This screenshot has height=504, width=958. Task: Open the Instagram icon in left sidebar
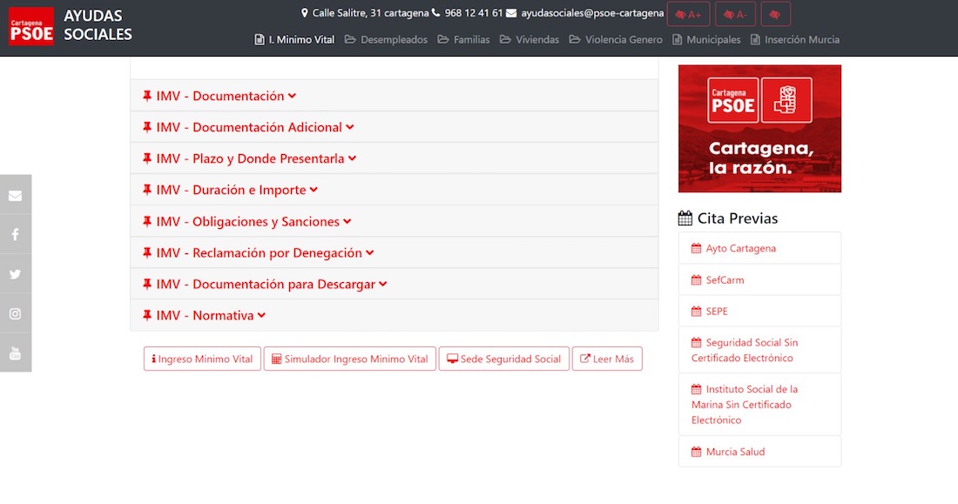click(x=15, y=313)
